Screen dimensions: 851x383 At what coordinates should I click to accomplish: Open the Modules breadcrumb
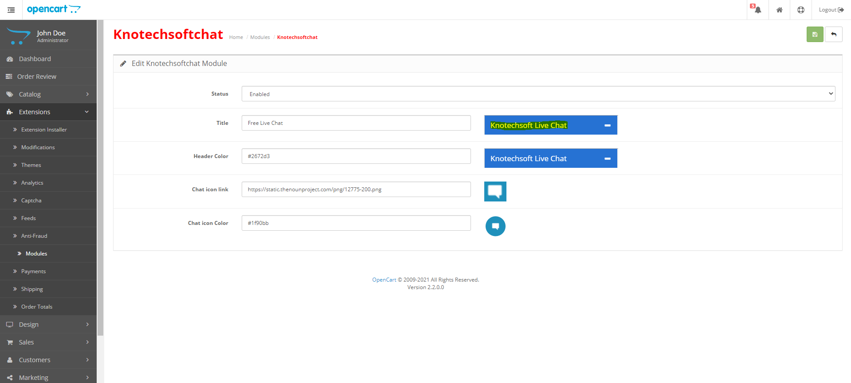pyautogui.click(x=260, y=37)
